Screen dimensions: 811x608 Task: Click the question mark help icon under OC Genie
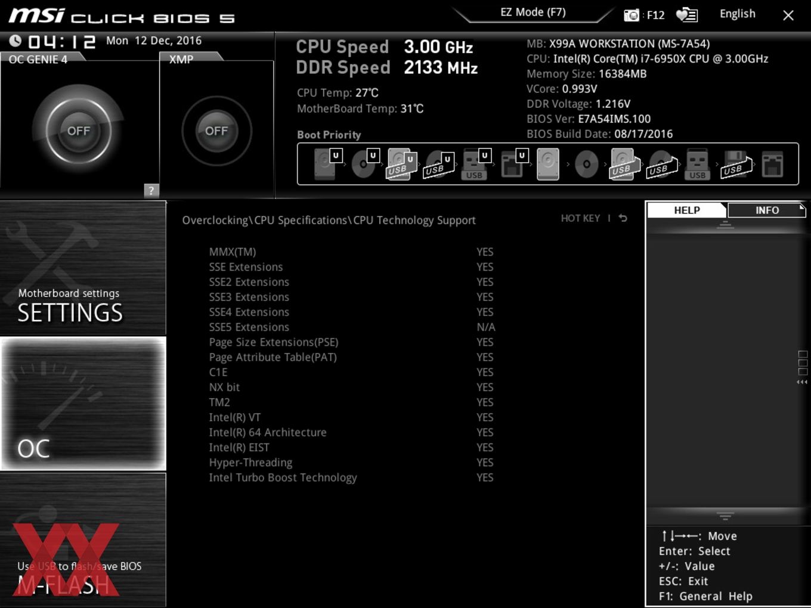tap(151, 190)
